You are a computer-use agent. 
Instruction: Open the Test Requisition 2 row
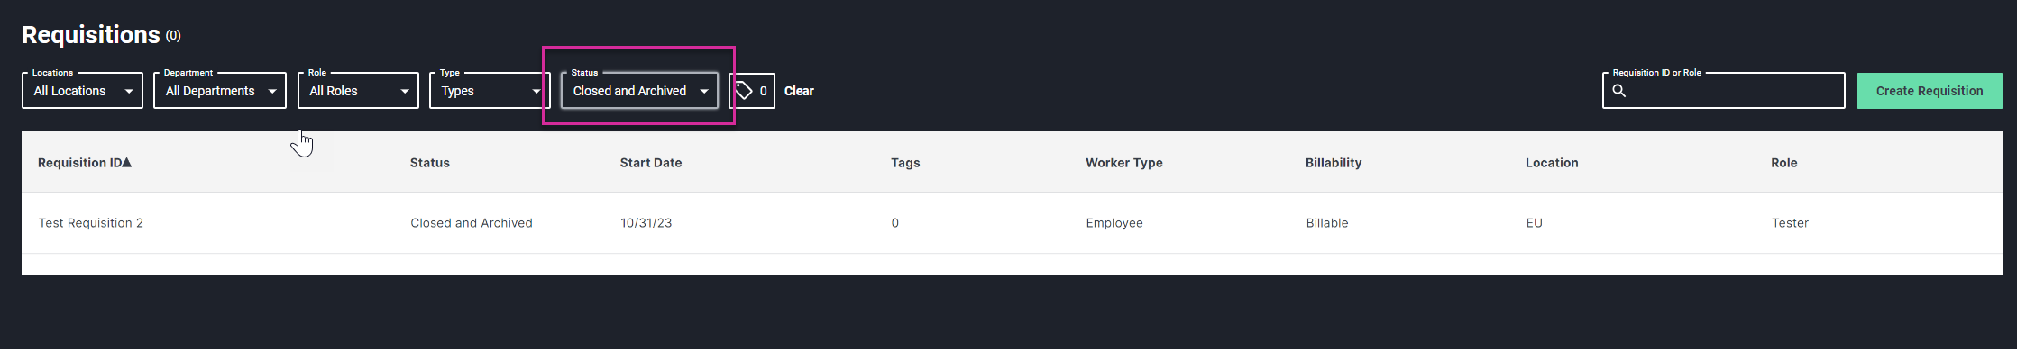tap(1013, 223)
